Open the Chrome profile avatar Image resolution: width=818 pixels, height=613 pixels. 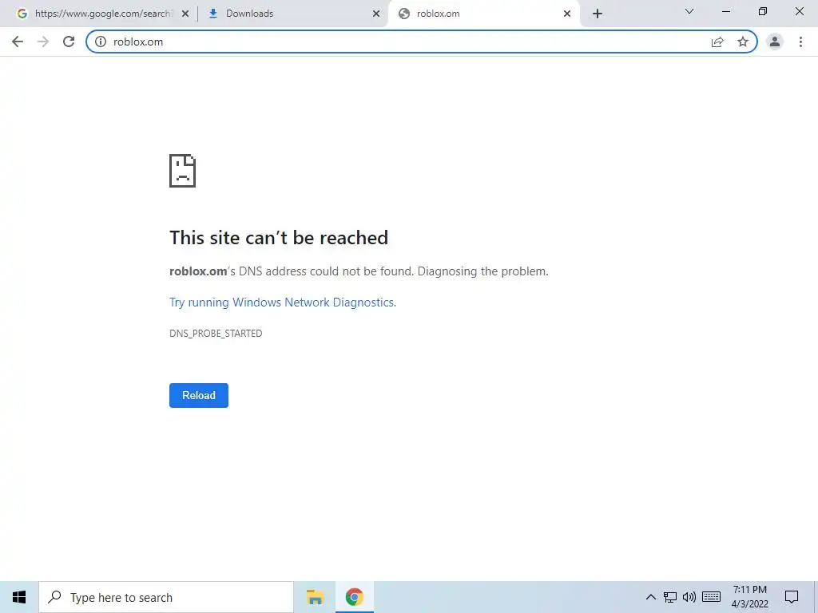tap(775, 42)
